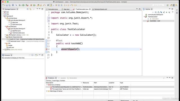This screenshot has height=101, width=180.
Task: Click the New Java Package icon
Action: (x=31, y=5)
